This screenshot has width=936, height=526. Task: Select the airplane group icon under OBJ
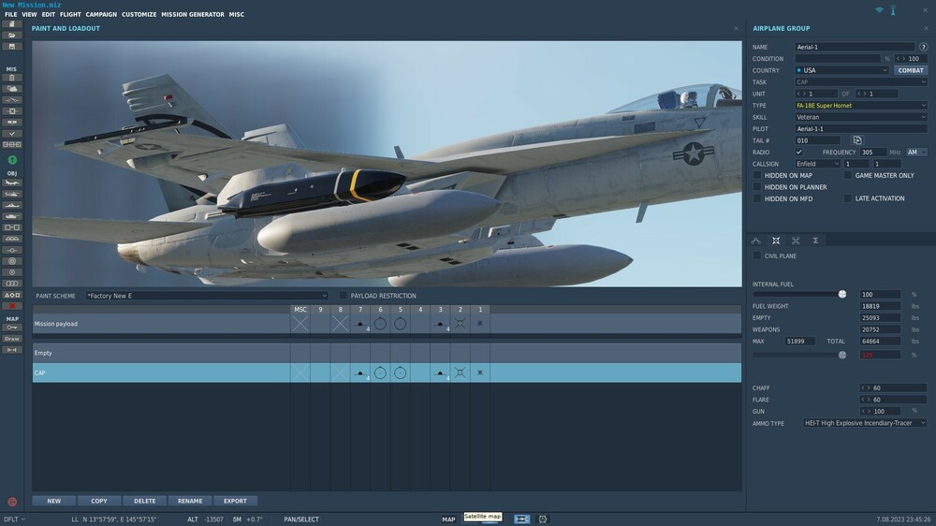coord(11,183)
